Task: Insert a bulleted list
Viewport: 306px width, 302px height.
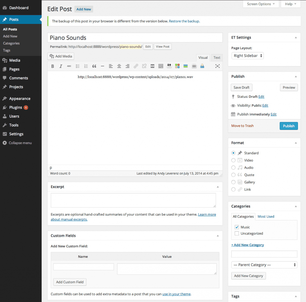Action: (x=77, y=66)
